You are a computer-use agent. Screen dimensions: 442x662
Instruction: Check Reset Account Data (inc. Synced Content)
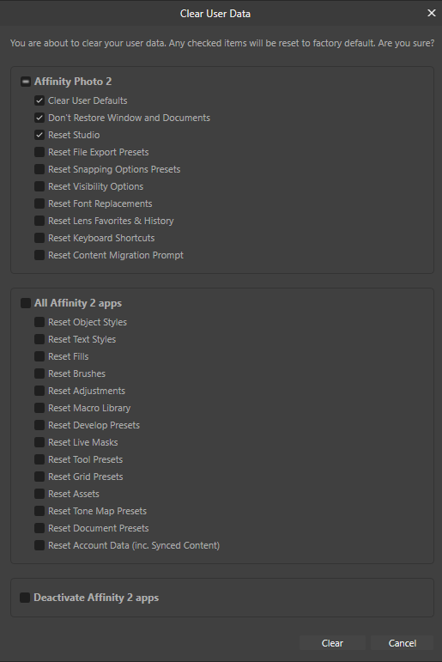pos(39,545)
